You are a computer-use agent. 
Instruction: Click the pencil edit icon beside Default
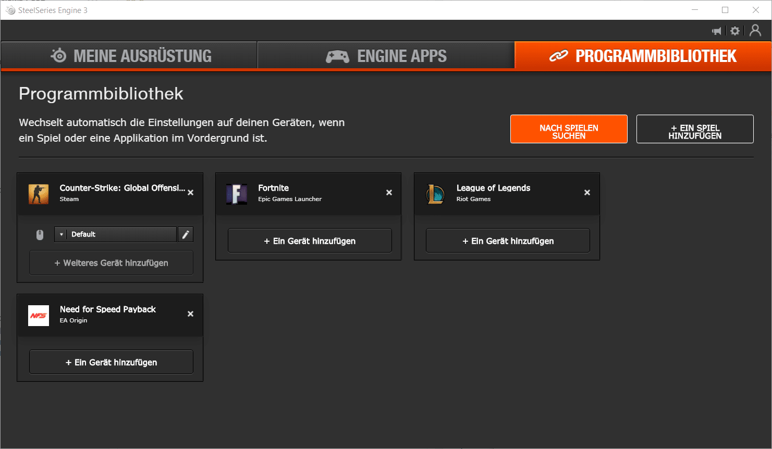click(x=186, y=234)
